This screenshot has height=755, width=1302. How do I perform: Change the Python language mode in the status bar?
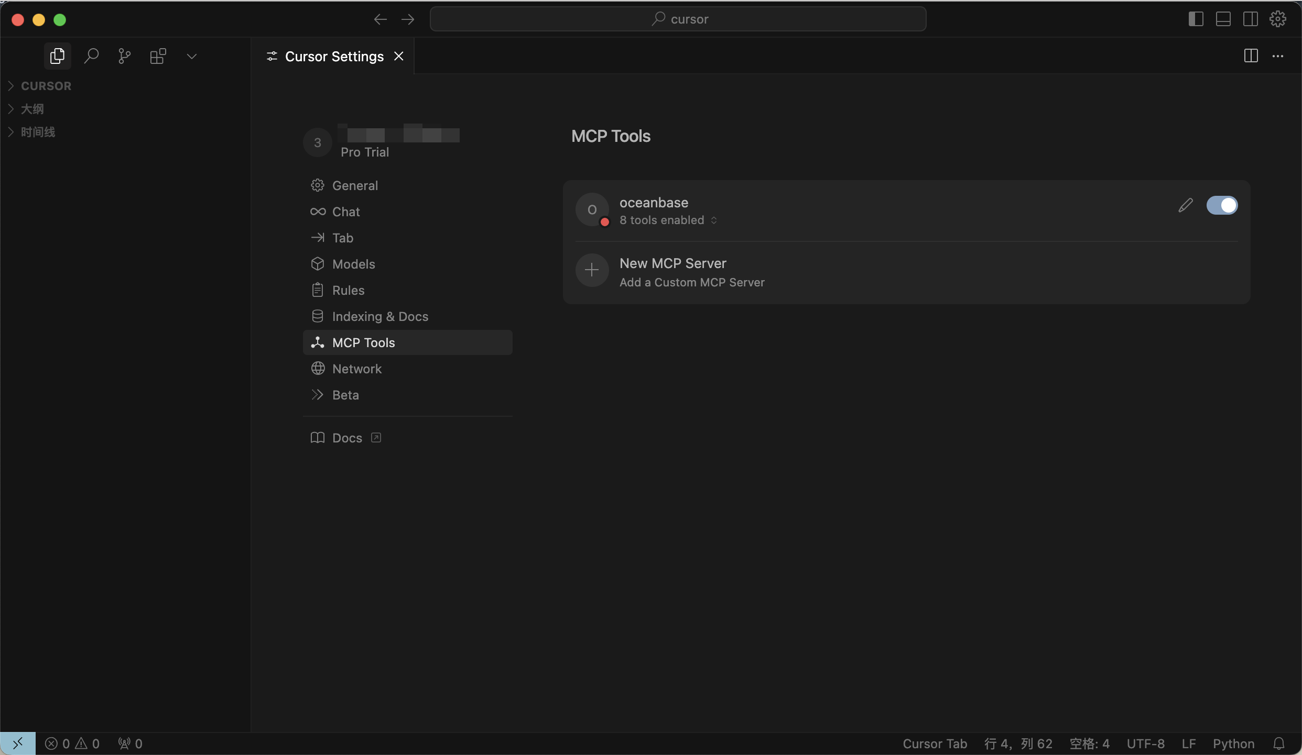click(x=1233, y=743)
